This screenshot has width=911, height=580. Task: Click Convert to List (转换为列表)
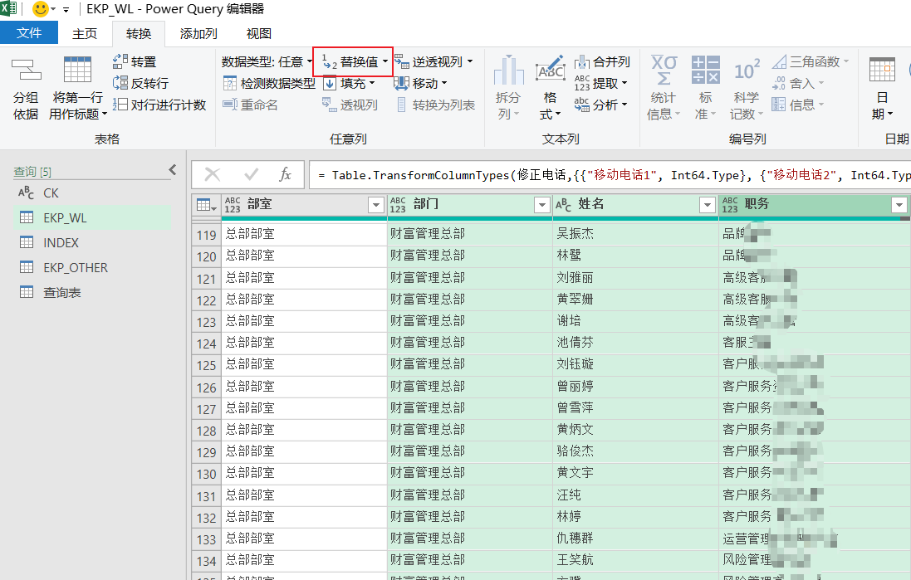tap(436, 105)
